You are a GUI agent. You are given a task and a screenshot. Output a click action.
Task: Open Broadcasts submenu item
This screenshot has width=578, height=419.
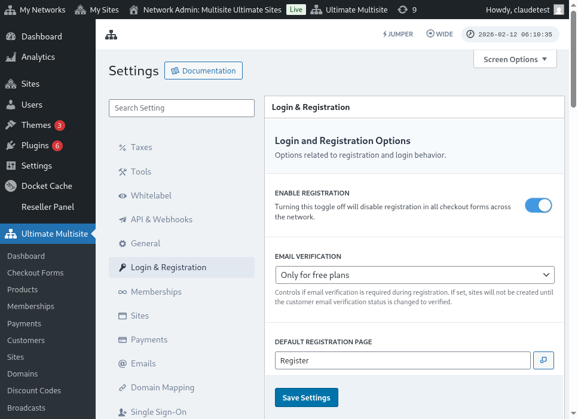point(26,408)
